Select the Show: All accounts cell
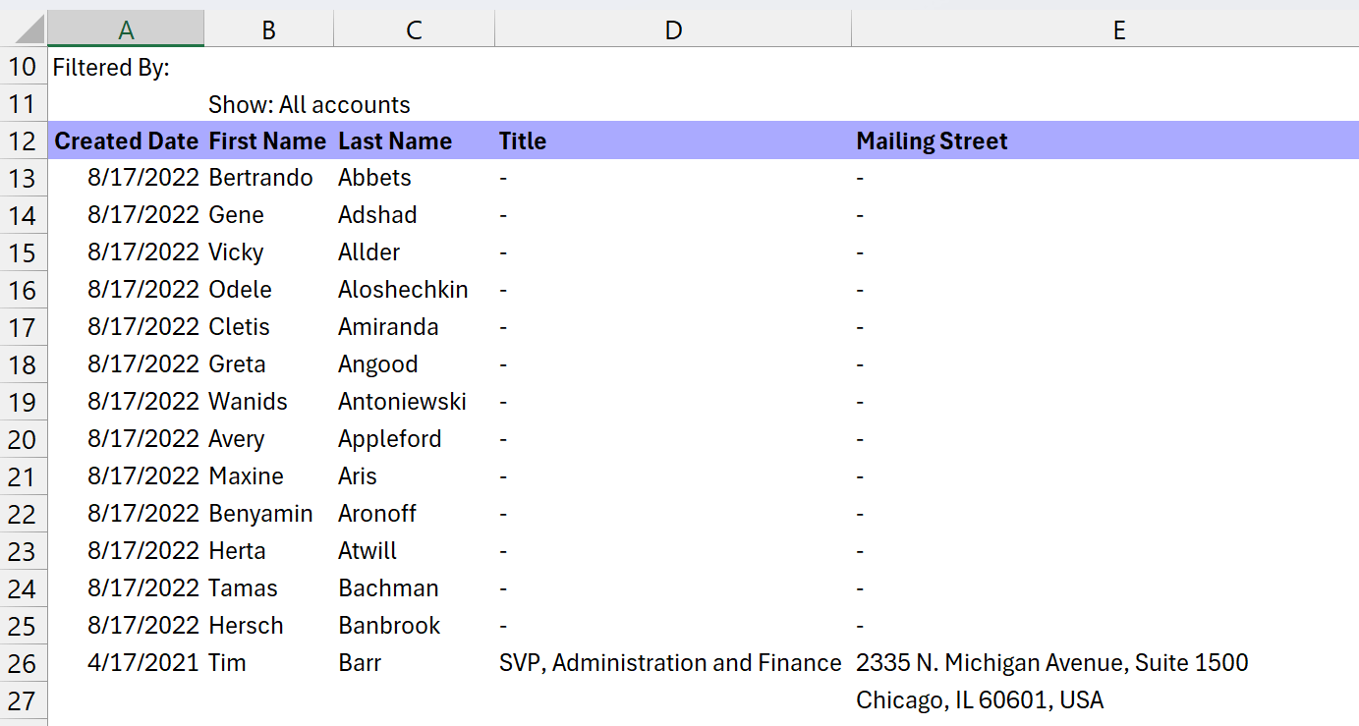The width and height of the screenshot is (1359, 726). (268, 104)
